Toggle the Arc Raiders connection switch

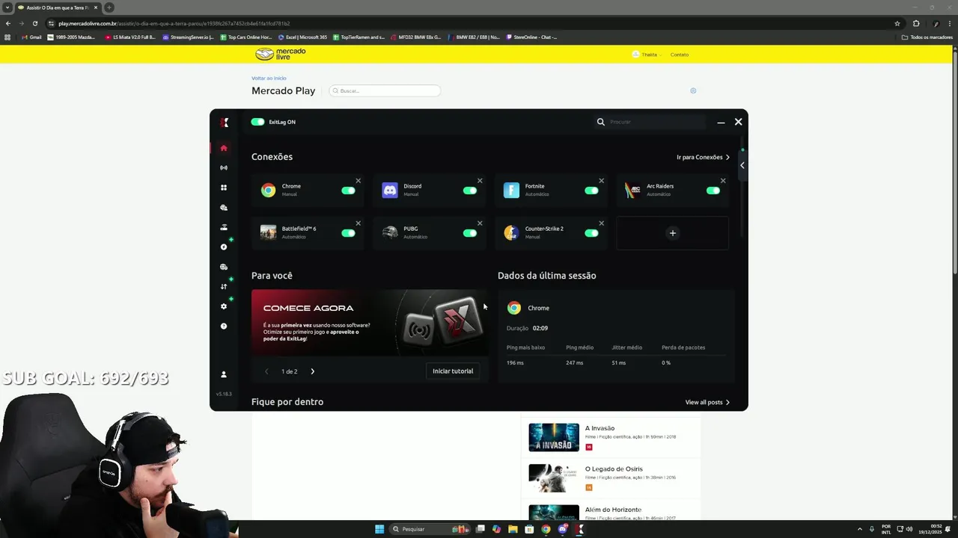713,191
